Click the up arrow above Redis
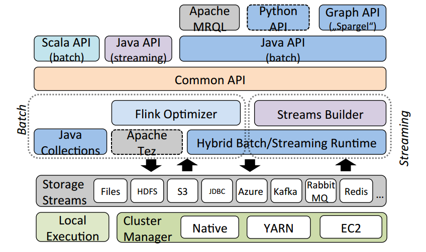Screen dimensions: 426x252 (x=346, y=164)
